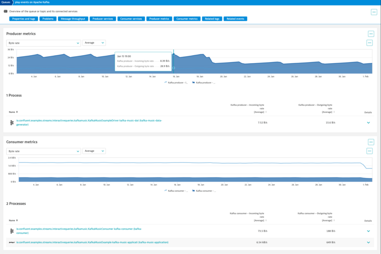Open the Consumer metrics Average aggregation dropdown
381x254 pixels.
[x=94, y=151]
